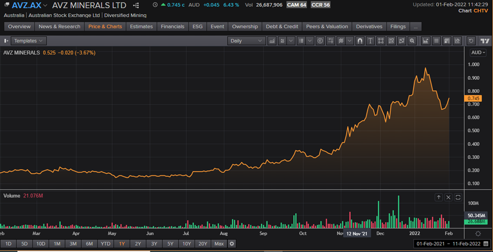Select the Max time range
This screenshot has width=493, height=252.
tap(219, 244)
